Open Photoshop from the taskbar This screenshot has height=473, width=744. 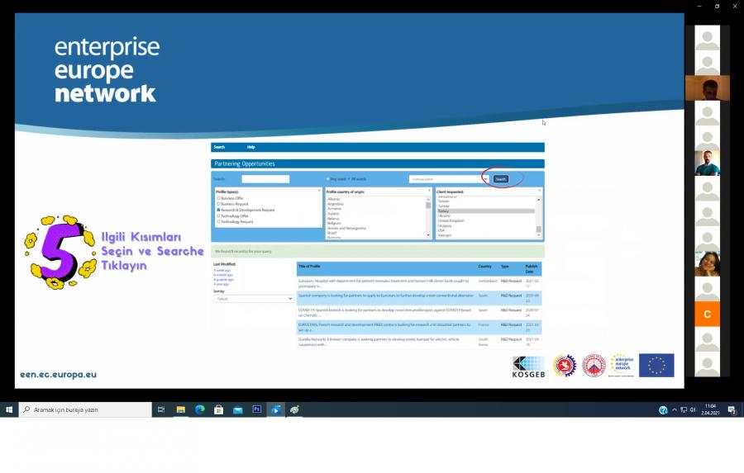tap(256, 409)
